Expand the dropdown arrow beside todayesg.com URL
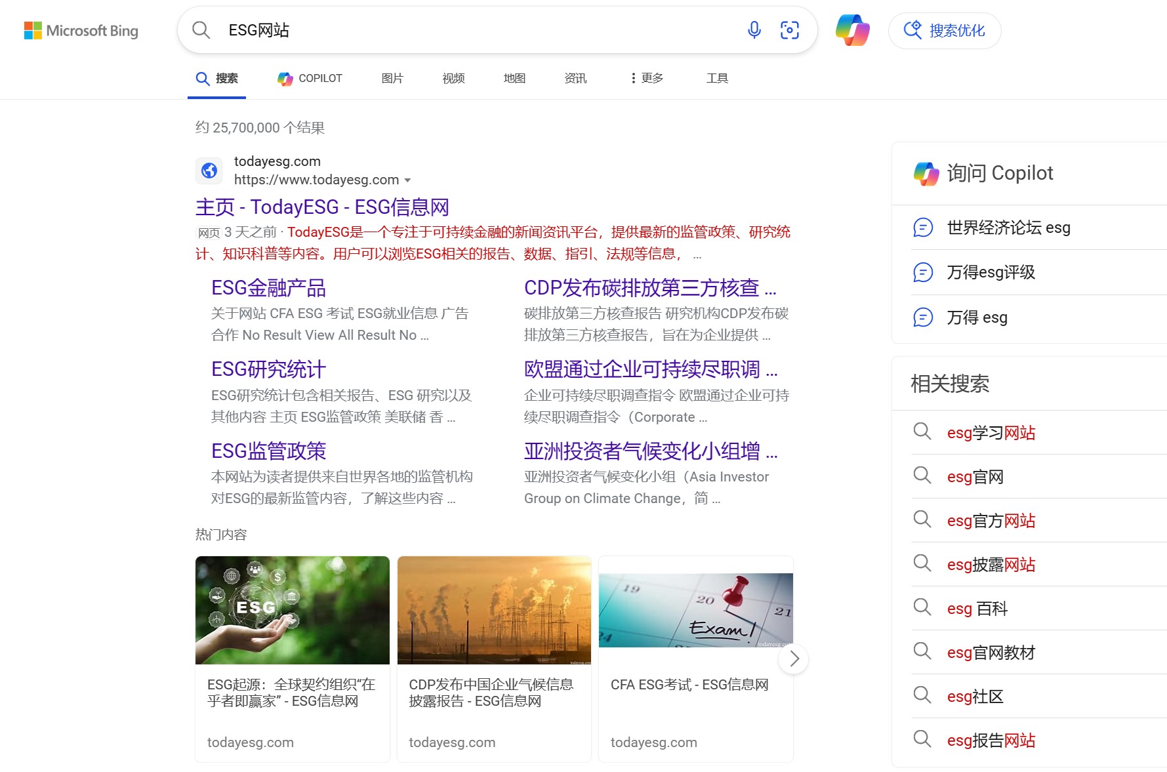The width and height of the screenshot is (1167, 772). 407,180
